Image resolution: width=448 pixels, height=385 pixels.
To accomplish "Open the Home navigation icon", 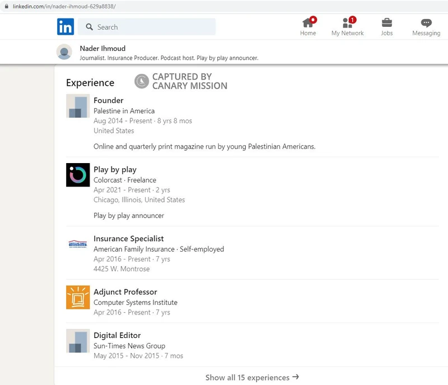I will point(307,22).
